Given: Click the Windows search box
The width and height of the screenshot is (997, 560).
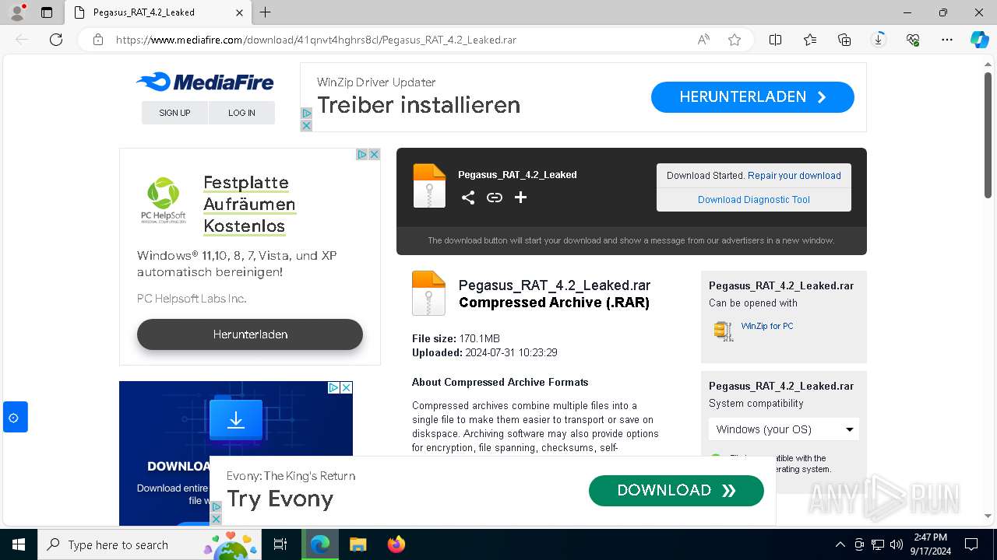Looking at the screenshot, I should click(x=148, y=544).
